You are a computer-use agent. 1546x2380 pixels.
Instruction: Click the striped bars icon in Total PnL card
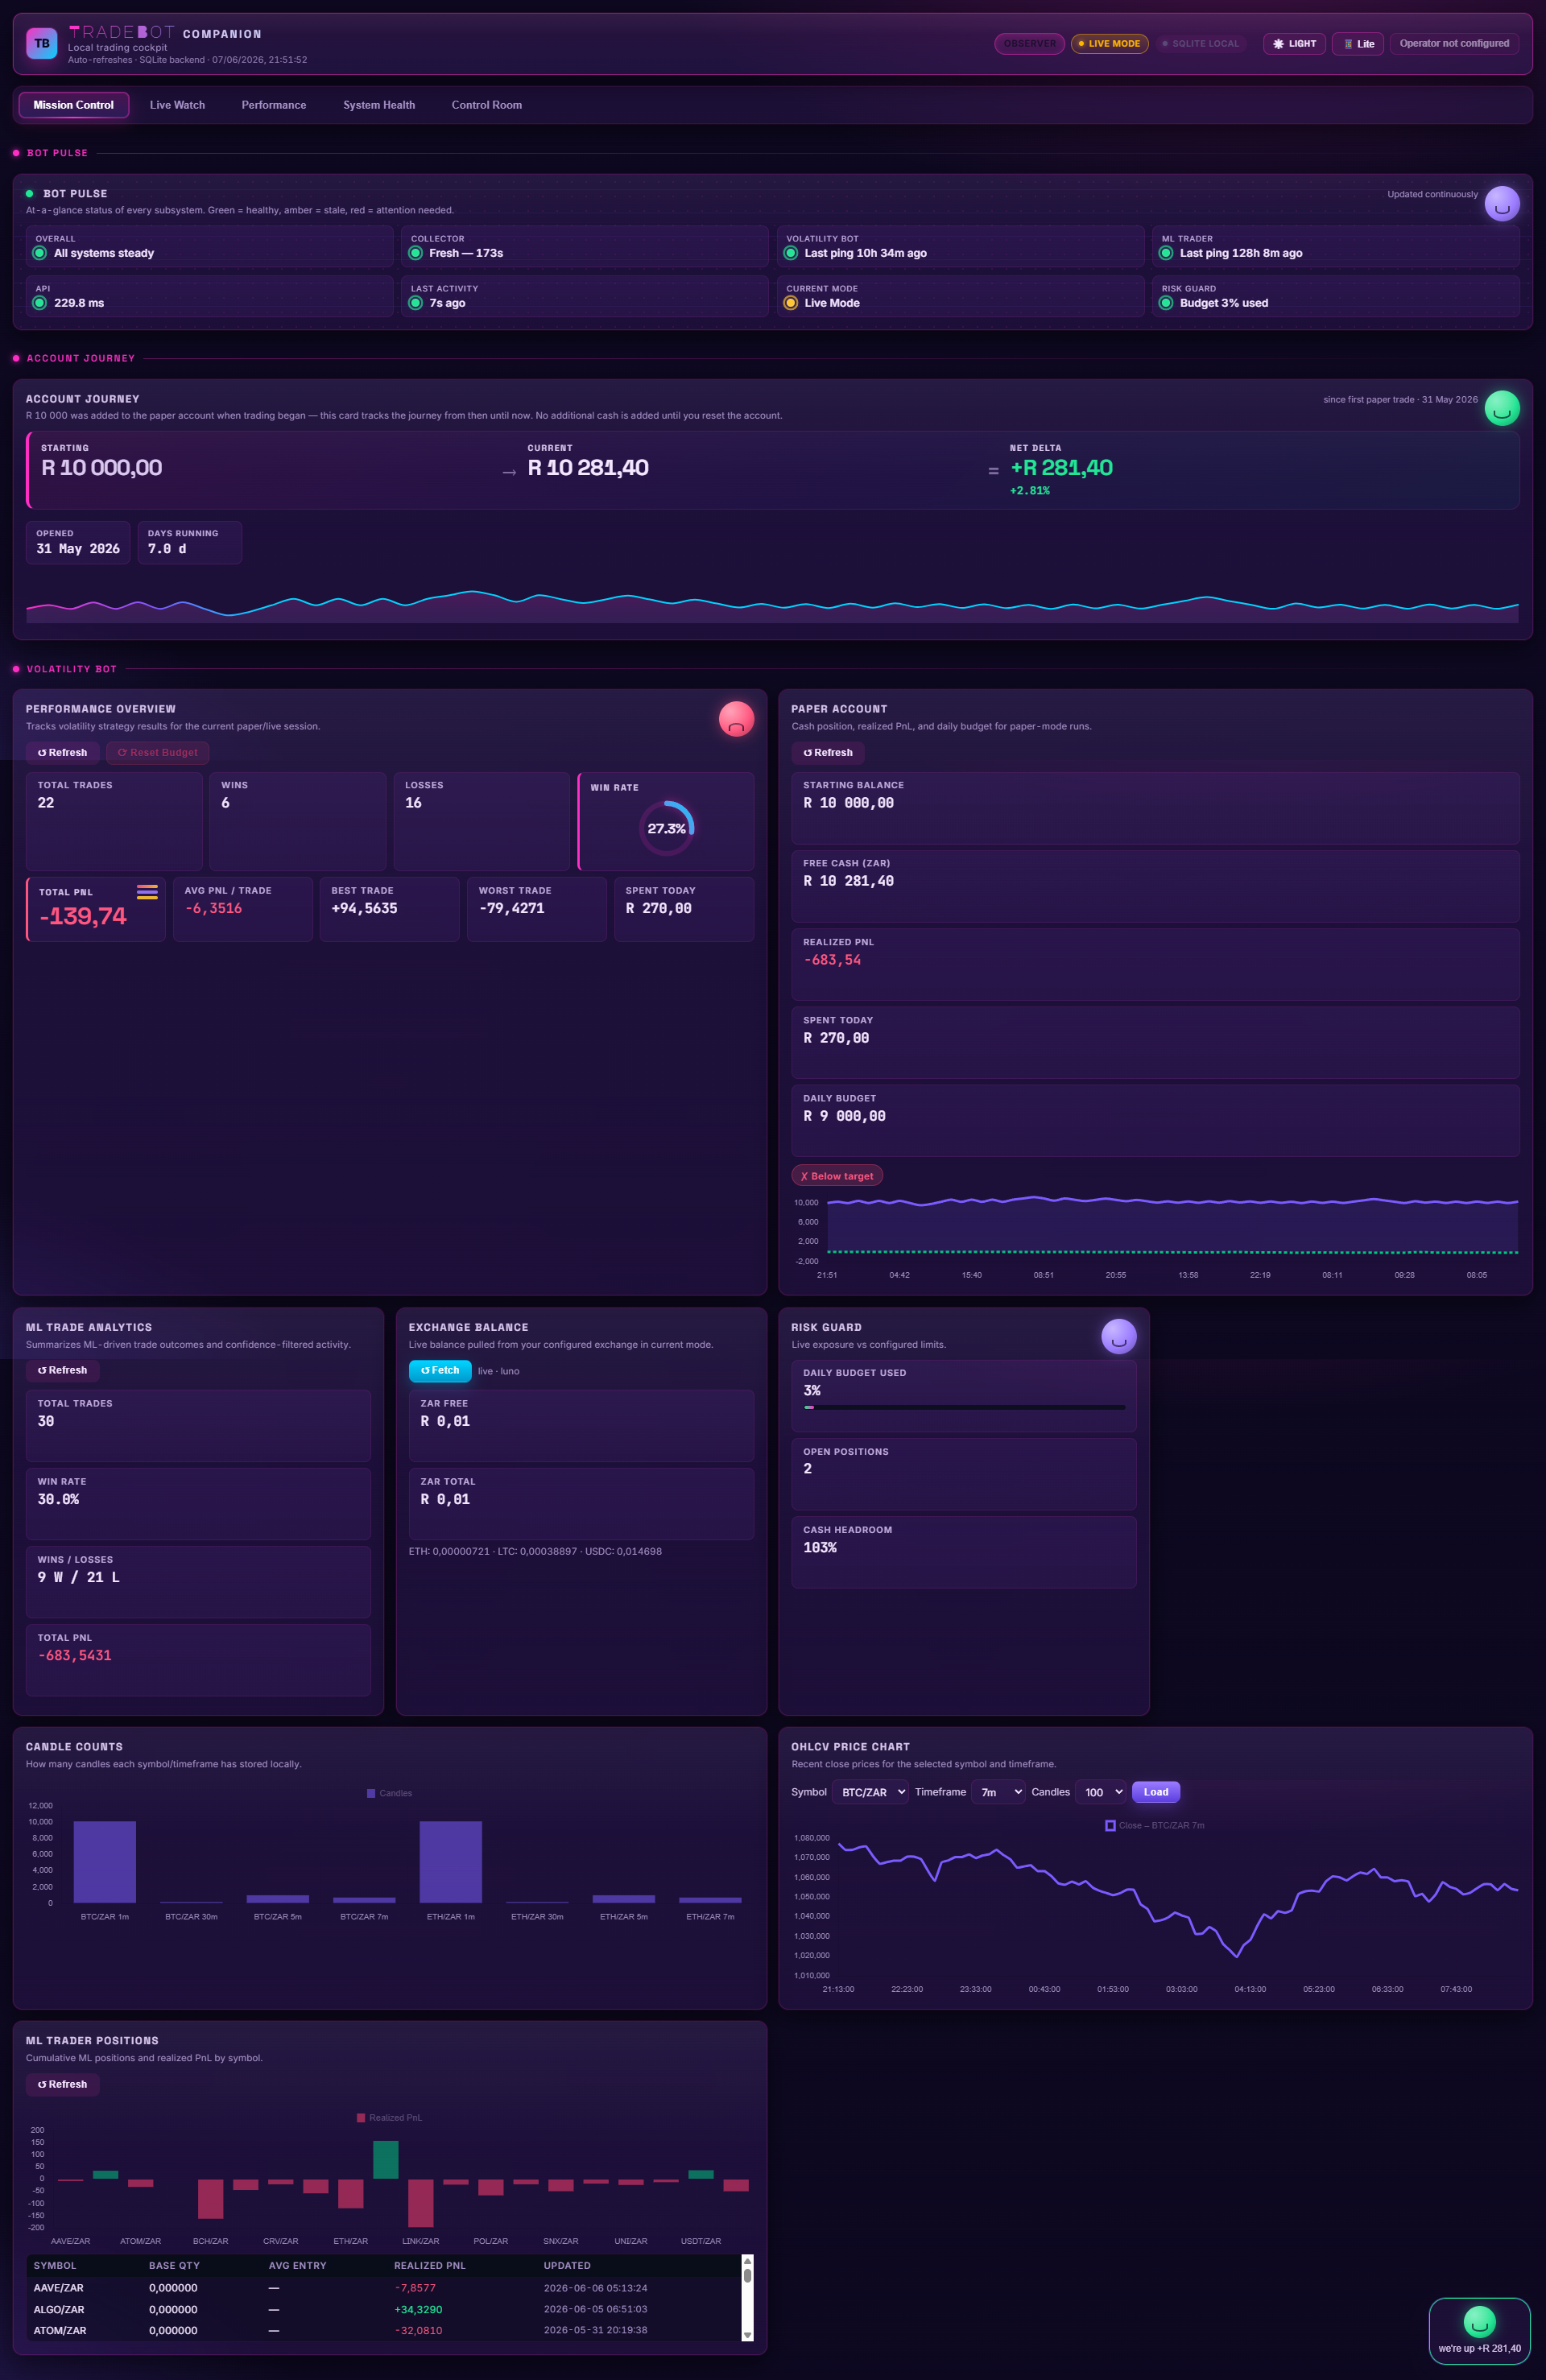pos(147,892)
